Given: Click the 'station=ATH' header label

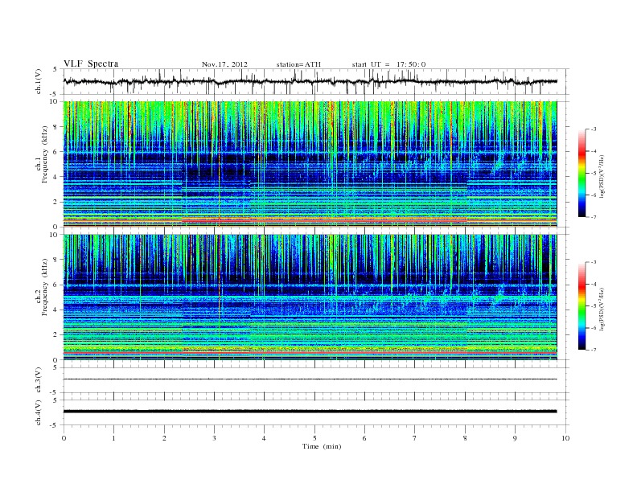Looking at the screenshot, I should click(x=298, y=64).
